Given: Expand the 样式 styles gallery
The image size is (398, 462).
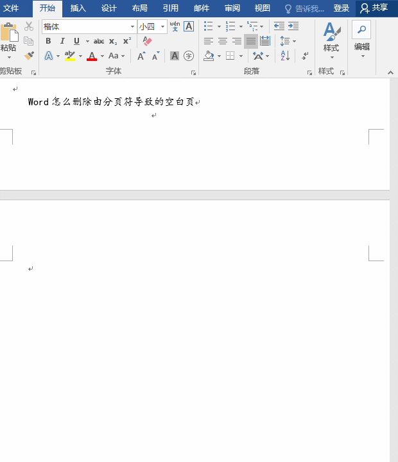Looking at the screenshot, I should (331, 38).
